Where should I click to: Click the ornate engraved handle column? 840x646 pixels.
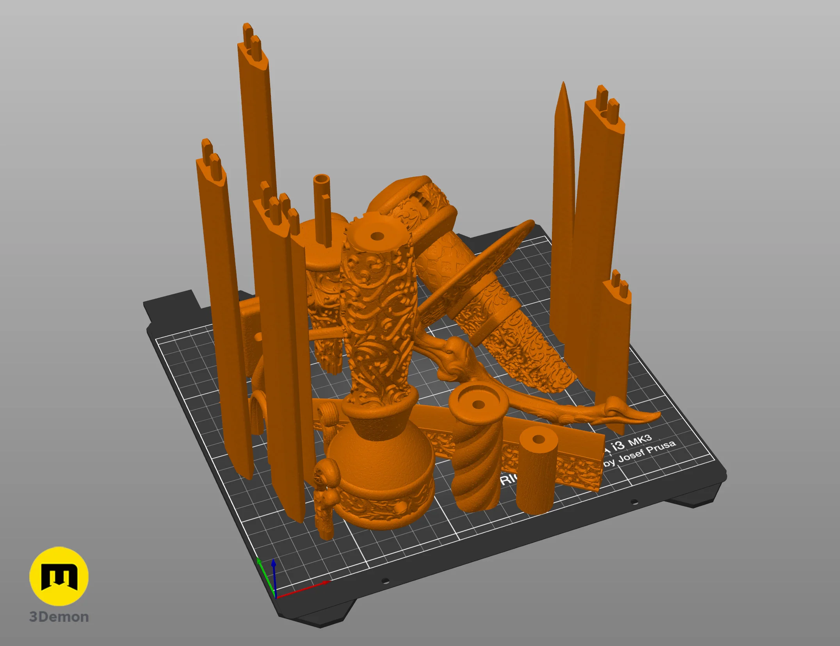coord(377,312)
